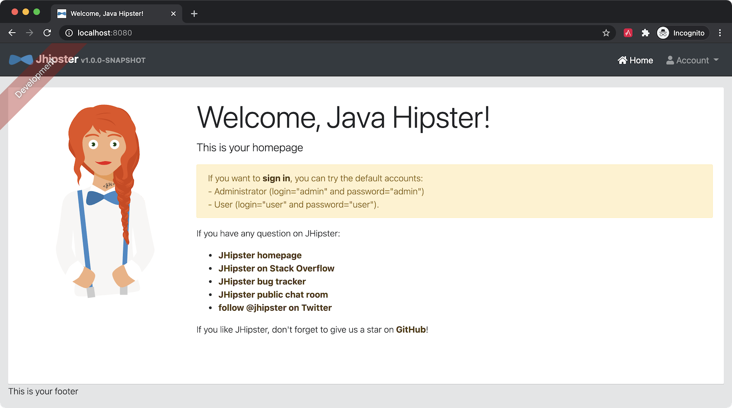This screenshot has height=408, width=732.
Task: Click the browser back arrow
Action: click(12, 33)
